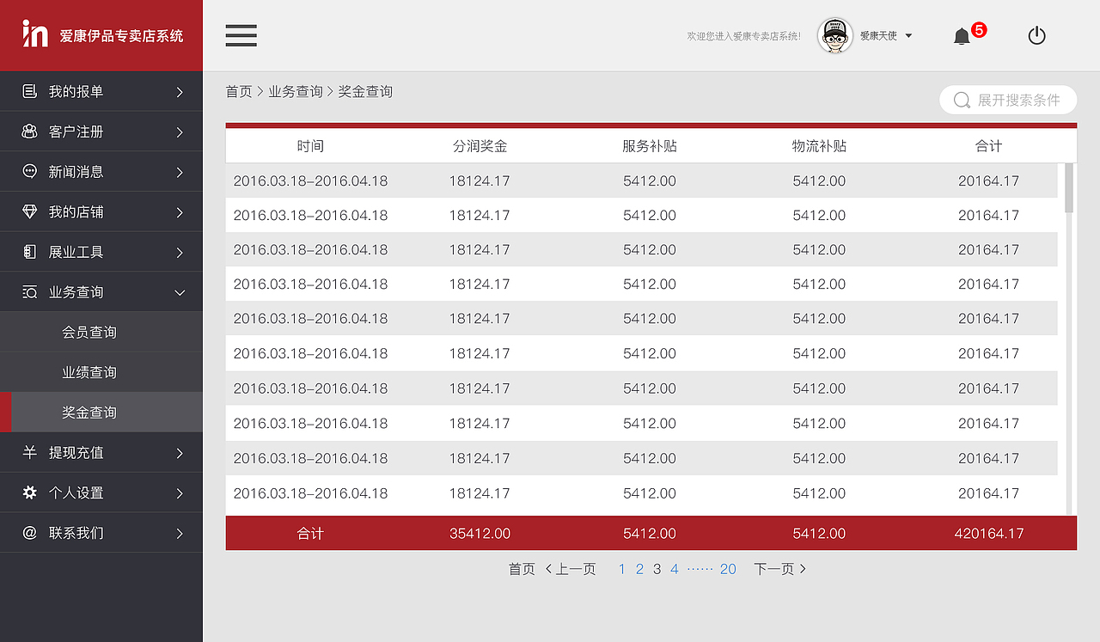The width and height of the screenshot is (1100, 642).
Task: Toggle the hamburger menu to collapse sidebar
Action: 241,35
